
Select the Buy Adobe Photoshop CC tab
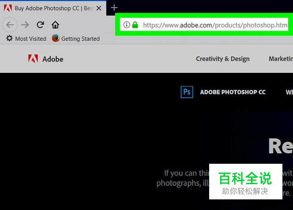[x=53, y=8]
